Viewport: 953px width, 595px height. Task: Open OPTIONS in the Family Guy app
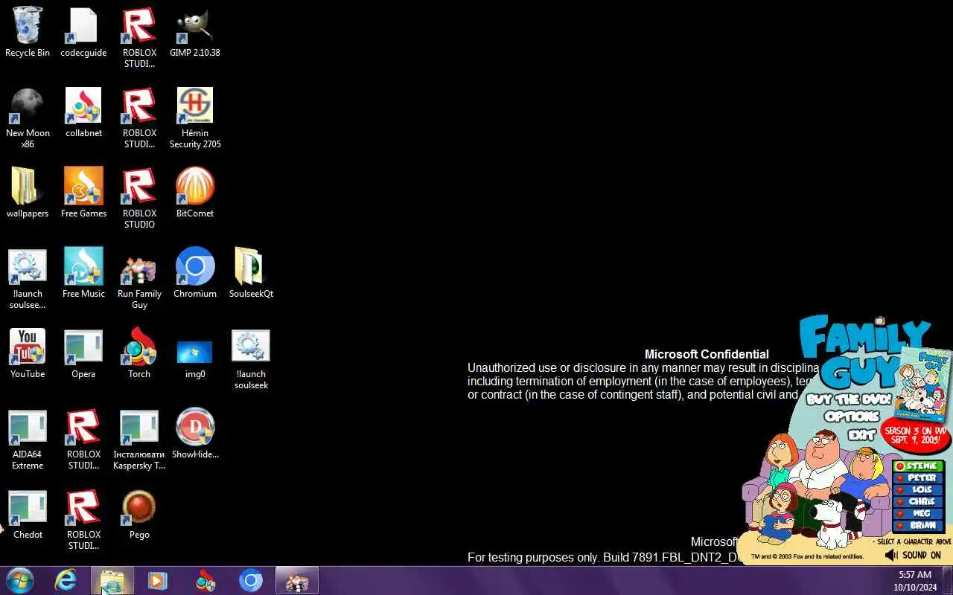[x=852, y=417]
